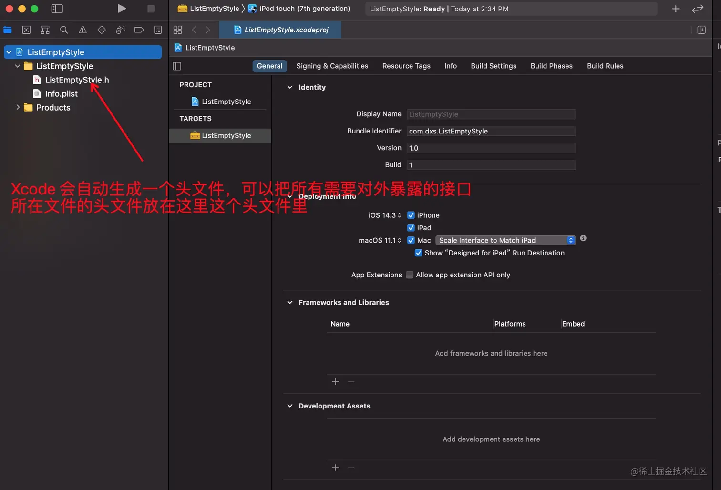
Task: Go forward in editor history
Action: pyautogui.click(x=208, y=30)
